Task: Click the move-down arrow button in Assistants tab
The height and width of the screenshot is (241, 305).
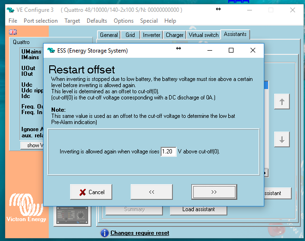Action: click(x=282, y=139)
